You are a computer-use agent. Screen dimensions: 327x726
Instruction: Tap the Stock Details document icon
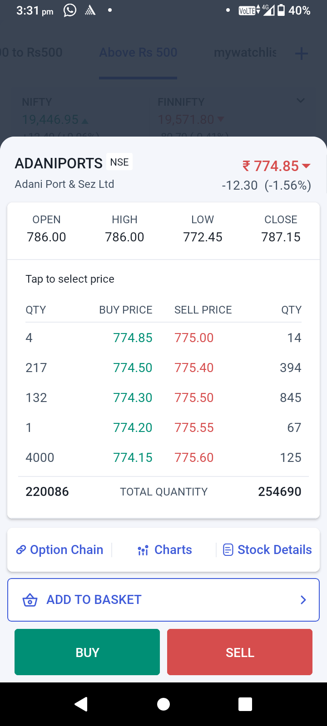point(228,550)
